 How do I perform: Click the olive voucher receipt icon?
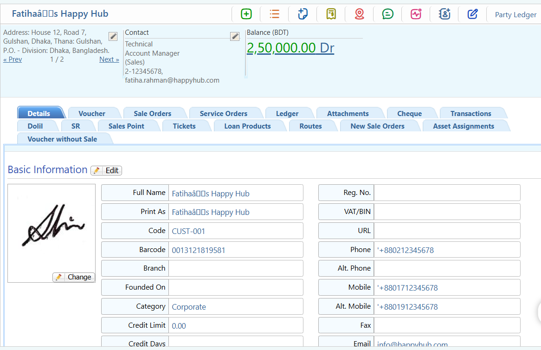(x=331, y=14)
